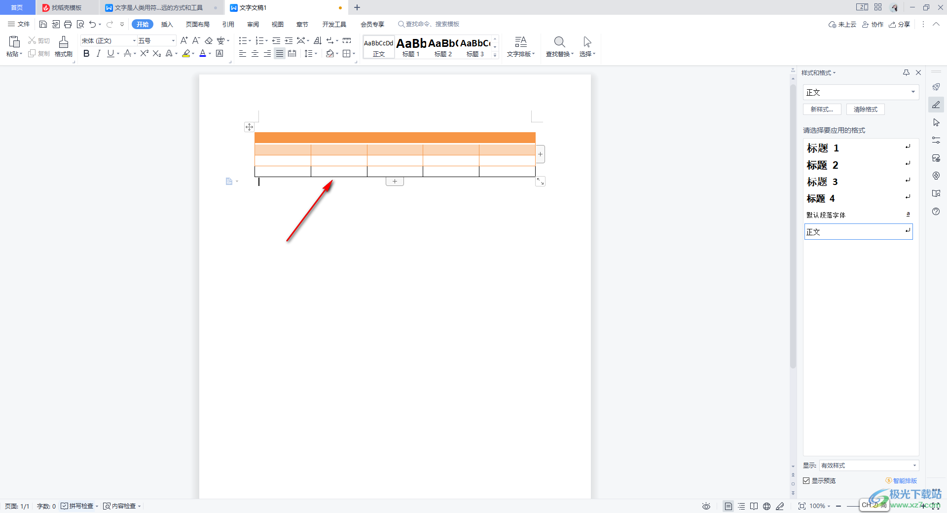947x513 pixels.
Task: Open the File menu
Action: tap(19, 24)
